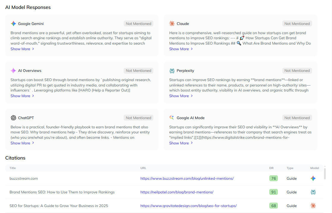
Task: Sort citations by Title column header
Action: coord(13,168)
